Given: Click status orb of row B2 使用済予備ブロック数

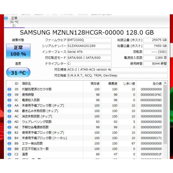Looking at the screenshot, I should coord(9,133).
